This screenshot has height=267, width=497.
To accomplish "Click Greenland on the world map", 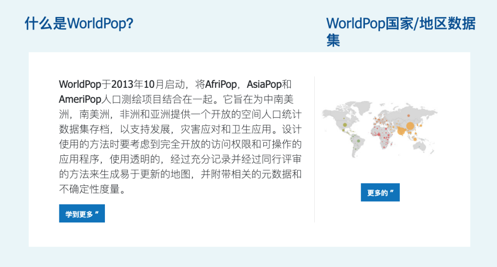I will (363, 107).
